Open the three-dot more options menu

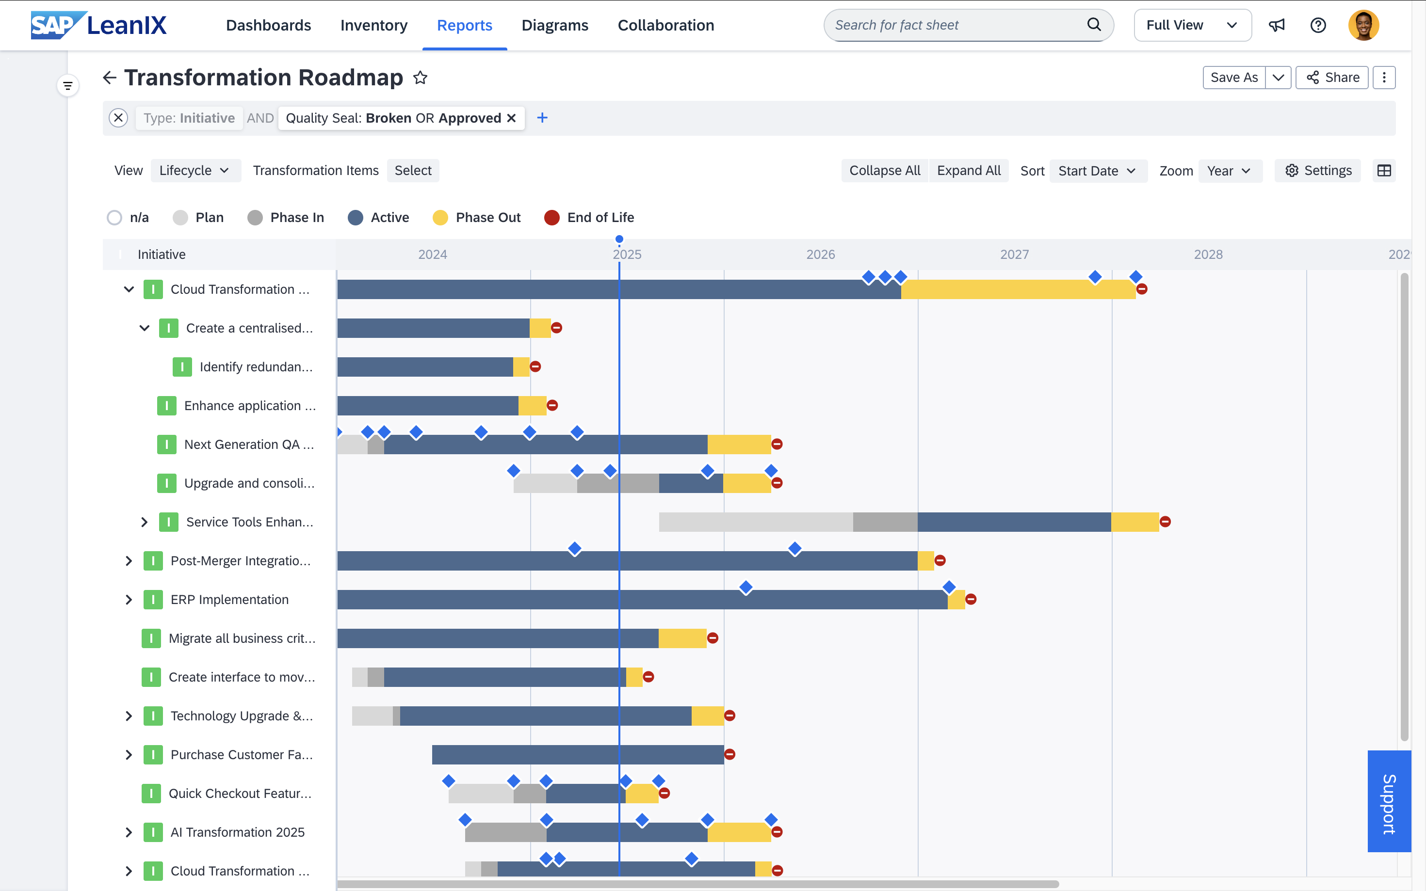[1383, 78]
